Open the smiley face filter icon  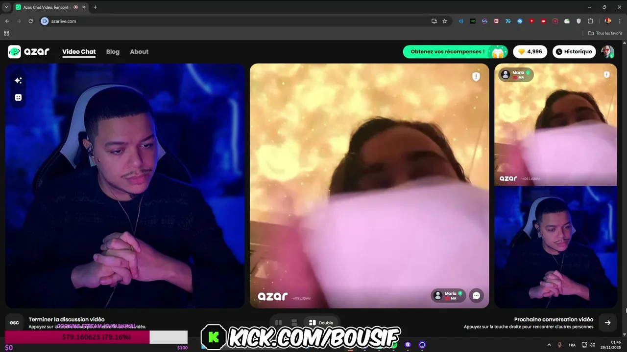[x=18, y=97]
